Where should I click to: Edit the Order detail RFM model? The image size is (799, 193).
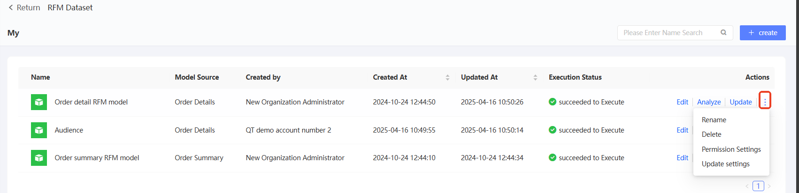point(682,102)
